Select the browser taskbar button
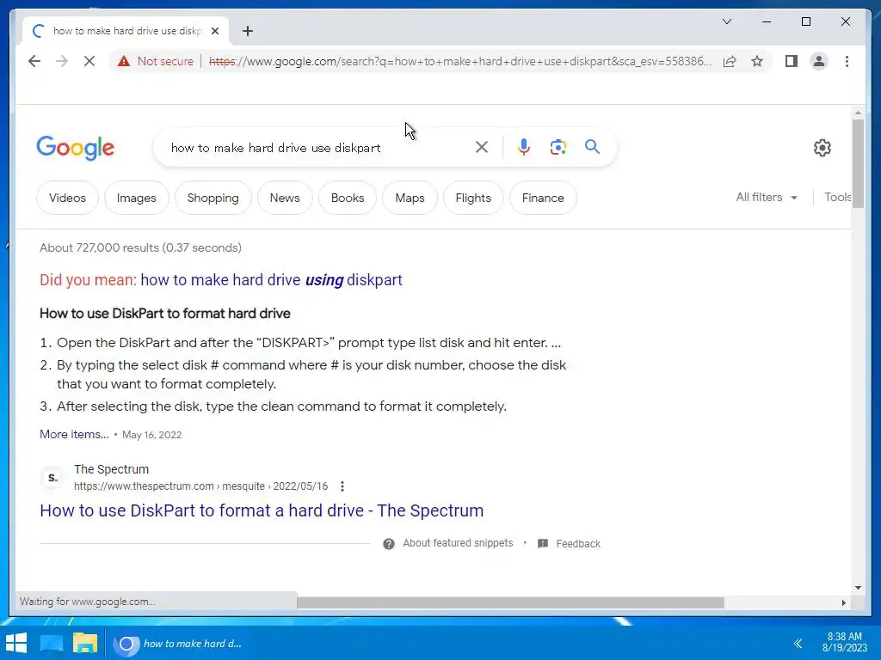This screenshot has width=881, height=660. pos(178,643)
